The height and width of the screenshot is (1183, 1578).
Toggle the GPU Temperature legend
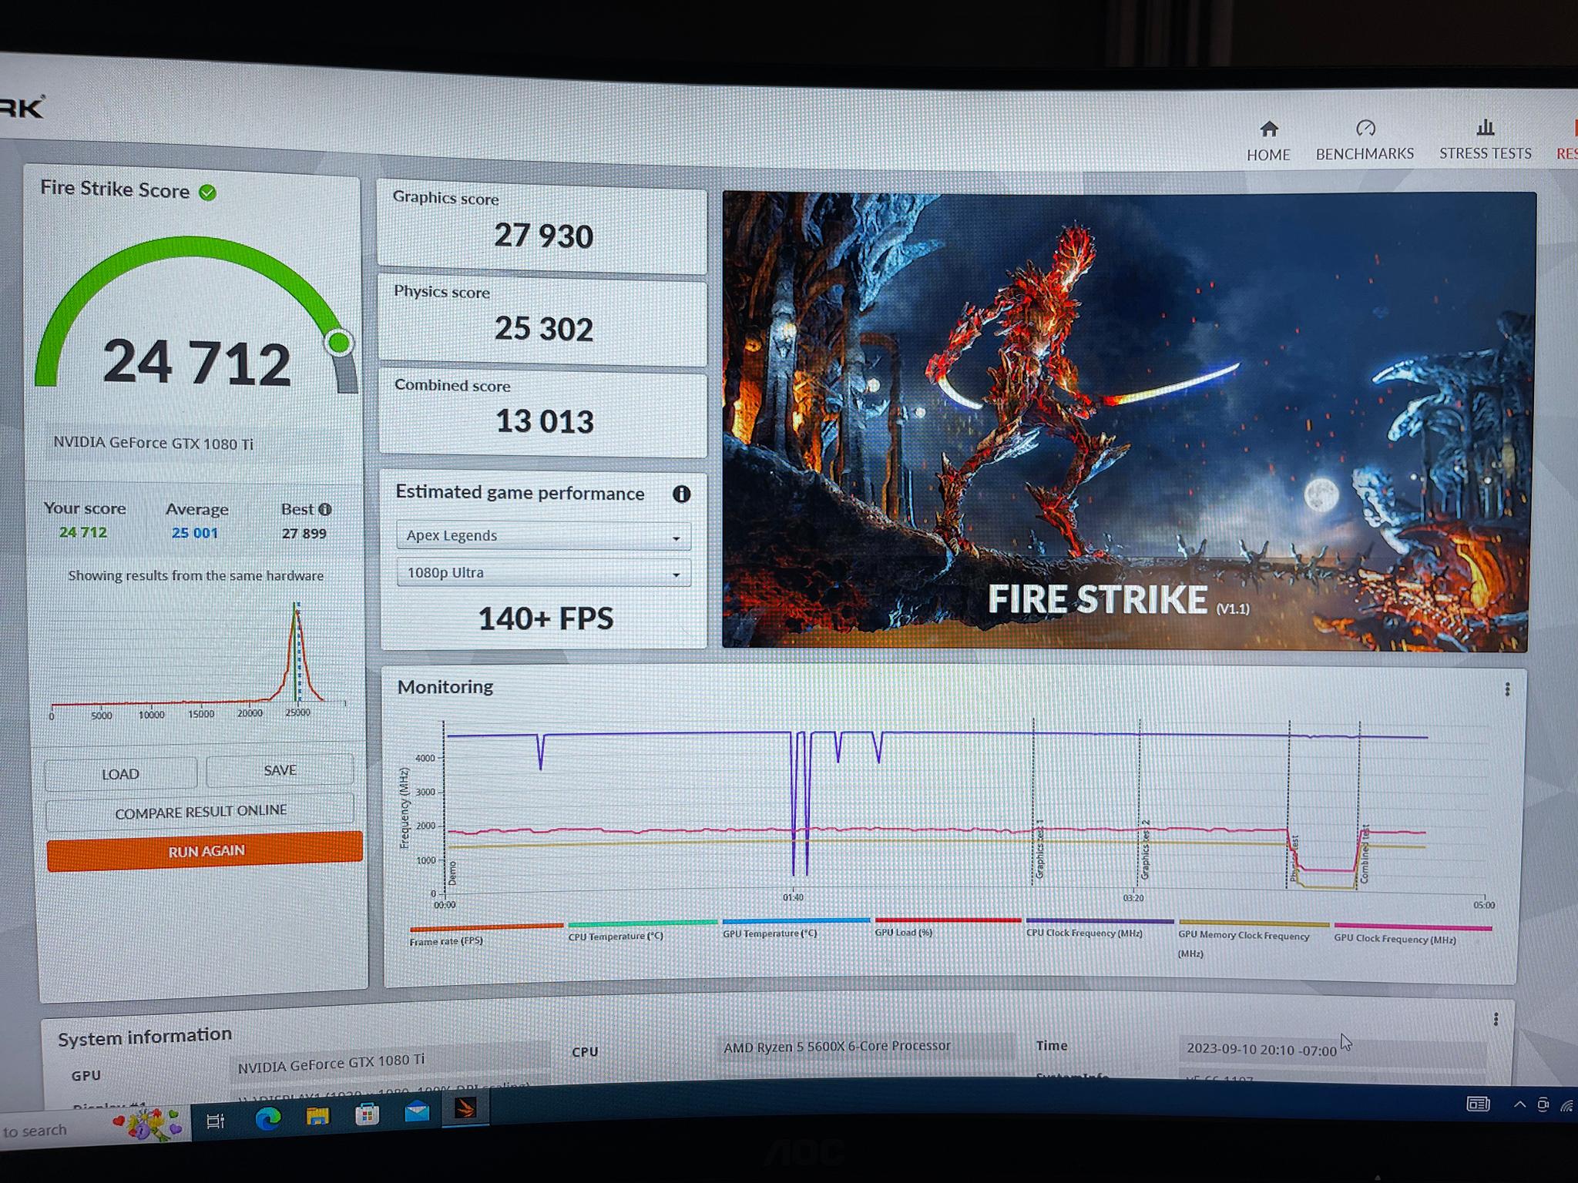(x=796, y=927)
